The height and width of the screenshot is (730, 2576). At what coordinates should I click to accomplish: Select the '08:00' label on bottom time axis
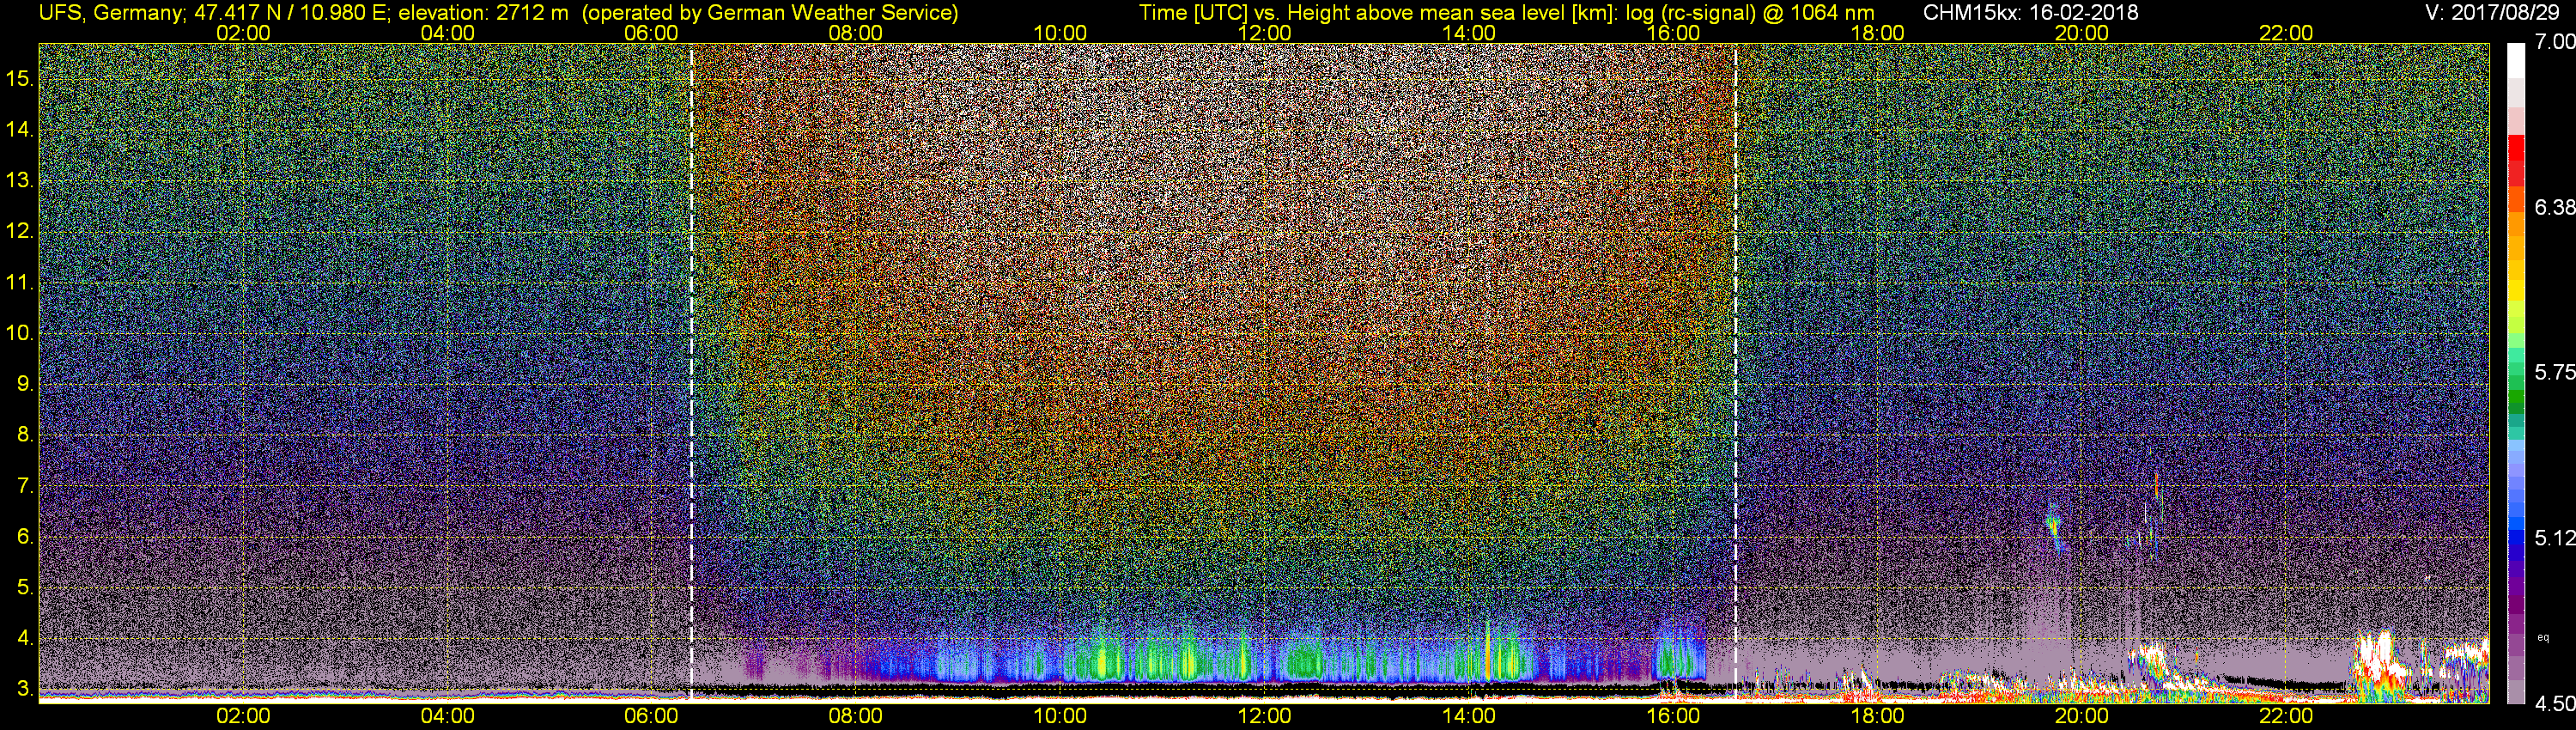856,716
